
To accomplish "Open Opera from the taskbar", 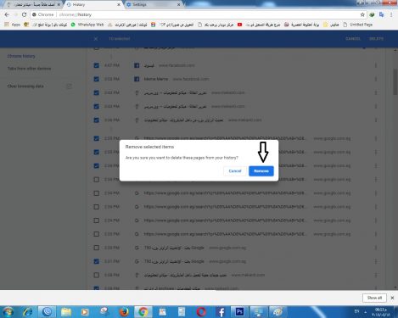I will point(201,312).
